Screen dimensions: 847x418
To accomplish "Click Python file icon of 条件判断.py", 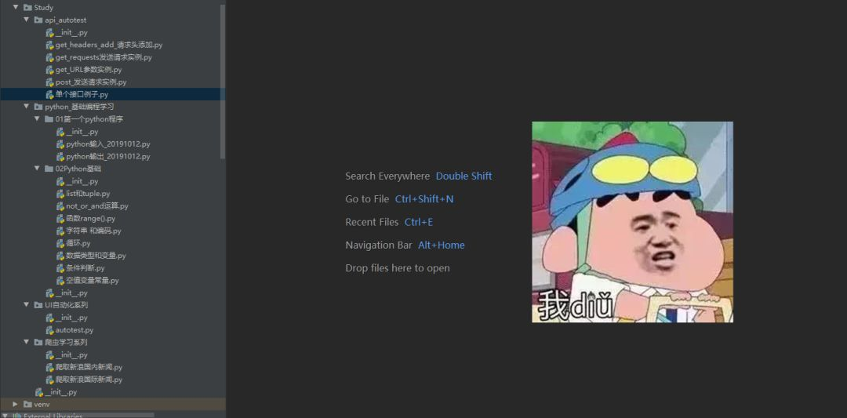I will pyautogui.click(x=60, y=268).
